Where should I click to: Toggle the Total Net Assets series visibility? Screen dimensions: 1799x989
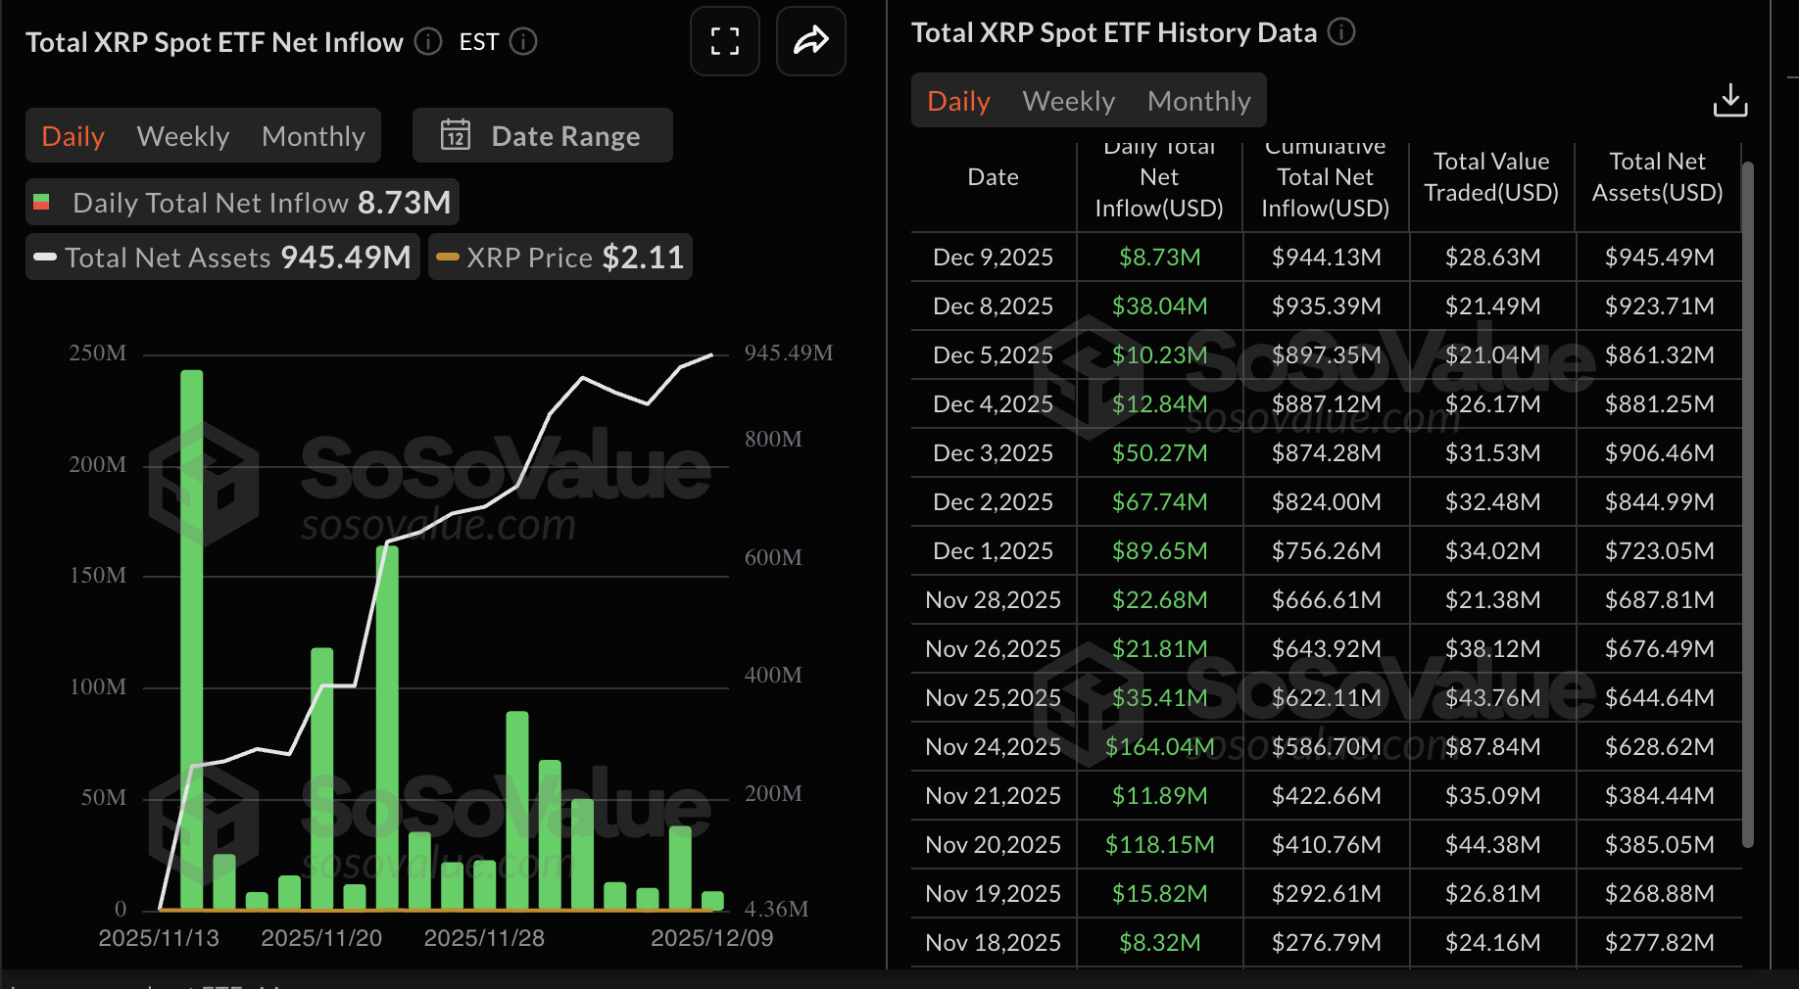click(x=221, y=257)
